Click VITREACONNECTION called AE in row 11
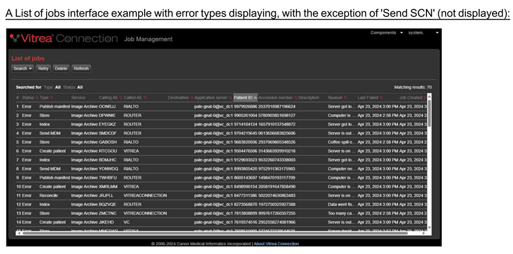The width and height of the screenshot is (513, 254). (x=145, y=195)
